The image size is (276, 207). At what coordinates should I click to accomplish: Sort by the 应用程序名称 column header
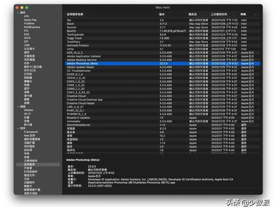(x=75, y=14)
